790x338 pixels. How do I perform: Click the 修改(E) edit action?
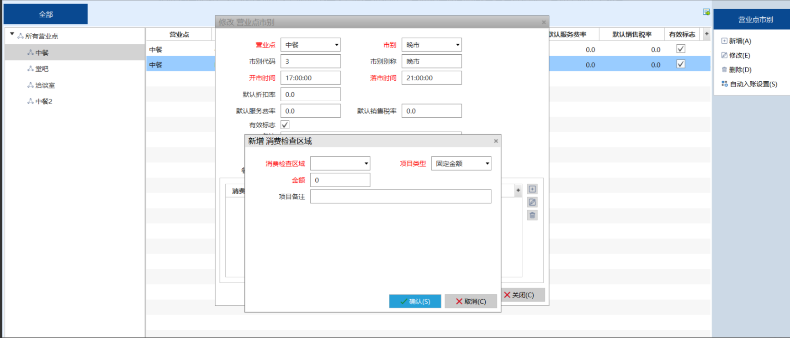(x=736, y=55)
